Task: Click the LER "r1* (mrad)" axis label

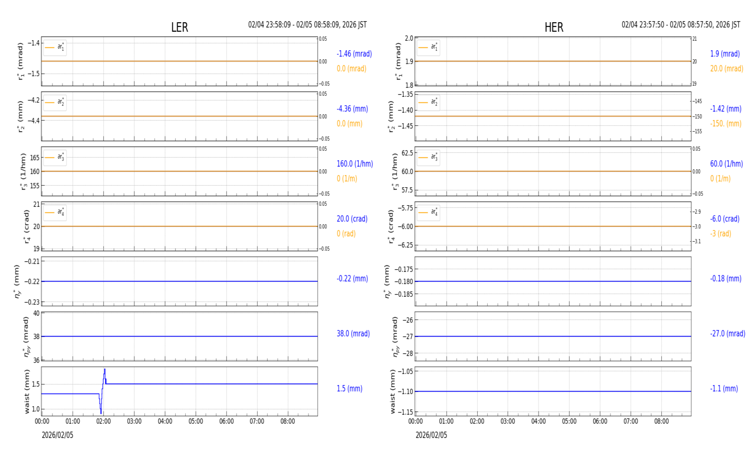Action: click(x=21, y=61)
